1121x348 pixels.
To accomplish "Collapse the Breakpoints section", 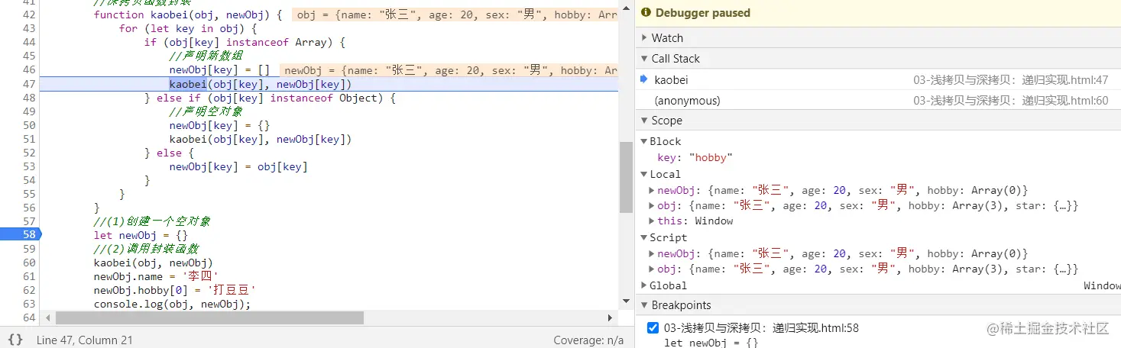I will click(645, 305).
